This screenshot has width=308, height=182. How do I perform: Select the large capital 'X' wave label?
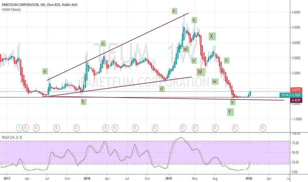pyautogui.click(x=212, y=36)
